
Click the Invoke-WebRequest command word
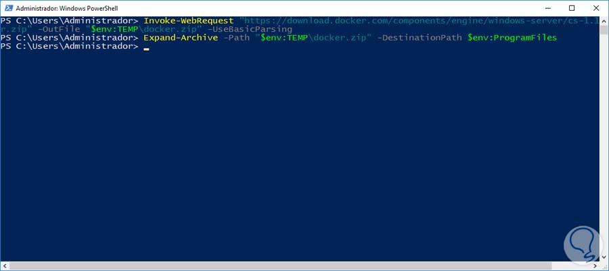coord(189,22)
